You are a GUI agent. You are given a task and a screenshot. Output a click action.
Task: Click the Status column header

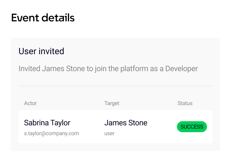point(185,103)
